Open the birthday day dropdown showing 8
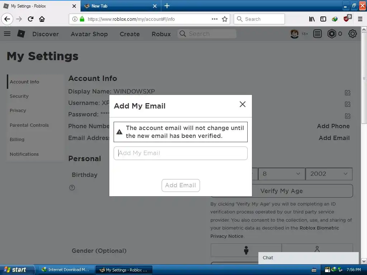 click(282, 174)
